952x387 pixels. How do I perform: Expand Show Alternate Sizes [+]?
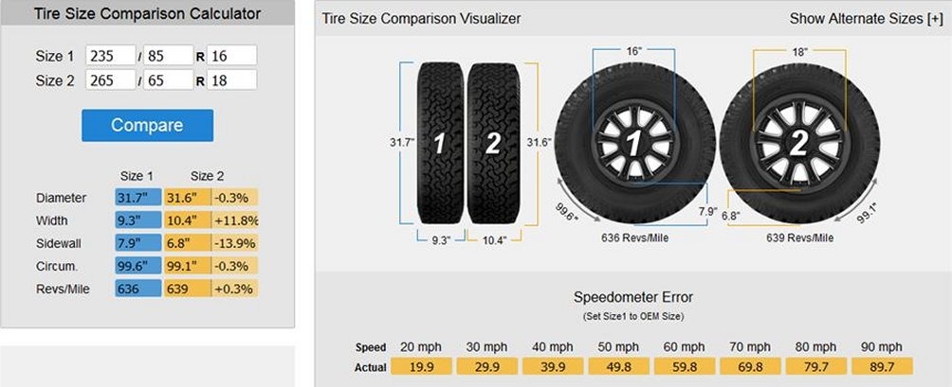click(866, 19)
